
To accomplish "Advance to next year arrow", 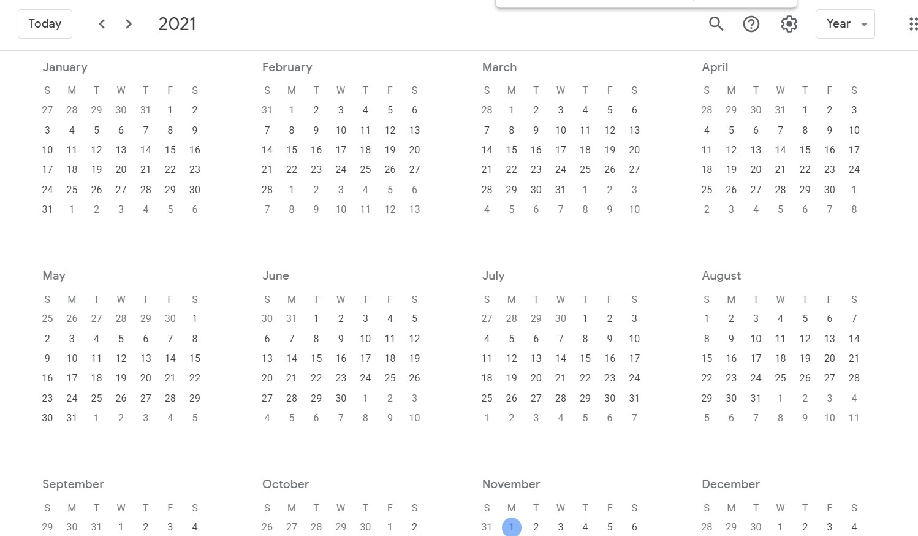I will (128, 24).
